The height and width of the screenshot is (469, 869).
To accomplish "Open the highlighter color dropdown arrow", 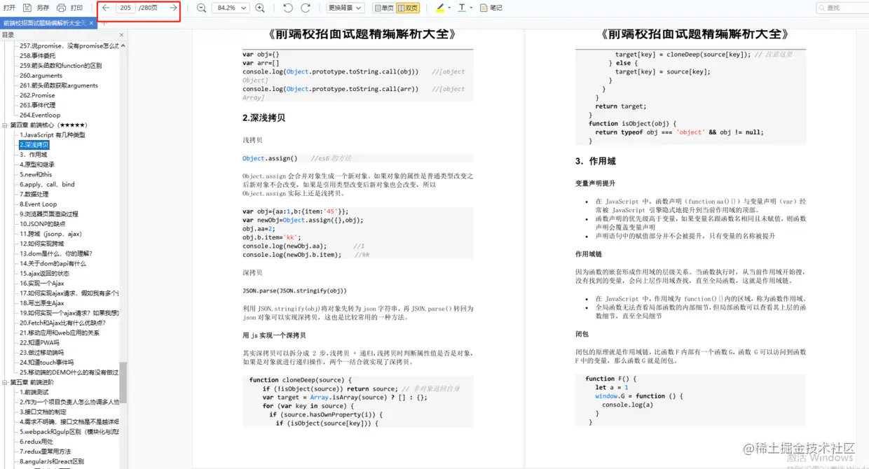I will 449,8.
